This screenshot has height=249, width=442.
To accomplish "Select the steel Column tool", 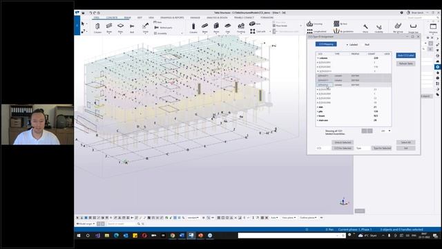I will coord(97,28).
